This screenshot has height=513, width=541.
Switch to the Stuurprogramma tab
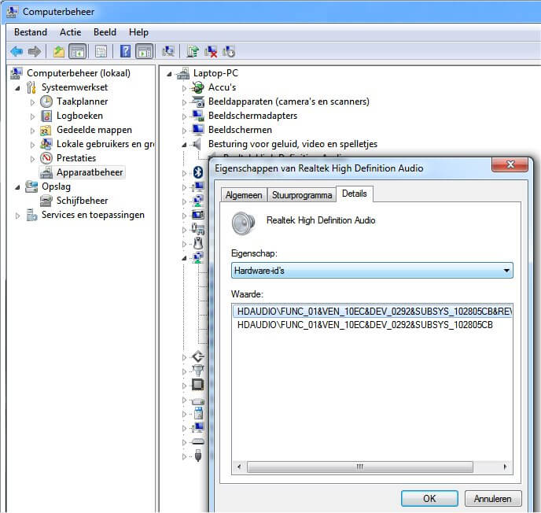(x=302, y=195)
